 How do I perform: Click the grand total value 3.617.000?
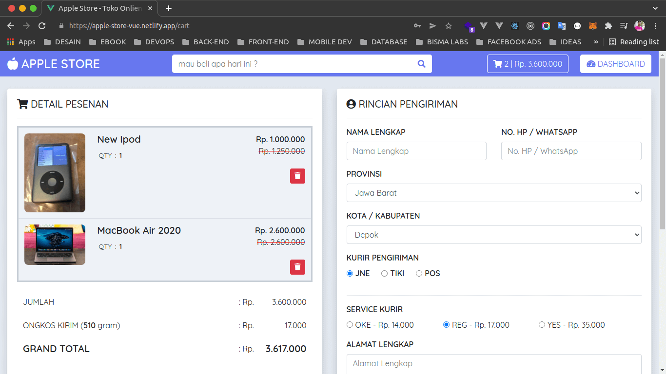[x=286, y=349]
